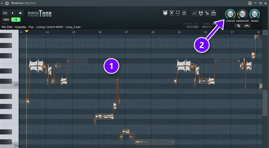The height and width of the screenshot is (148, 269).
Task: Select the wide note segment before bar 27
Action: pos(104,116)
